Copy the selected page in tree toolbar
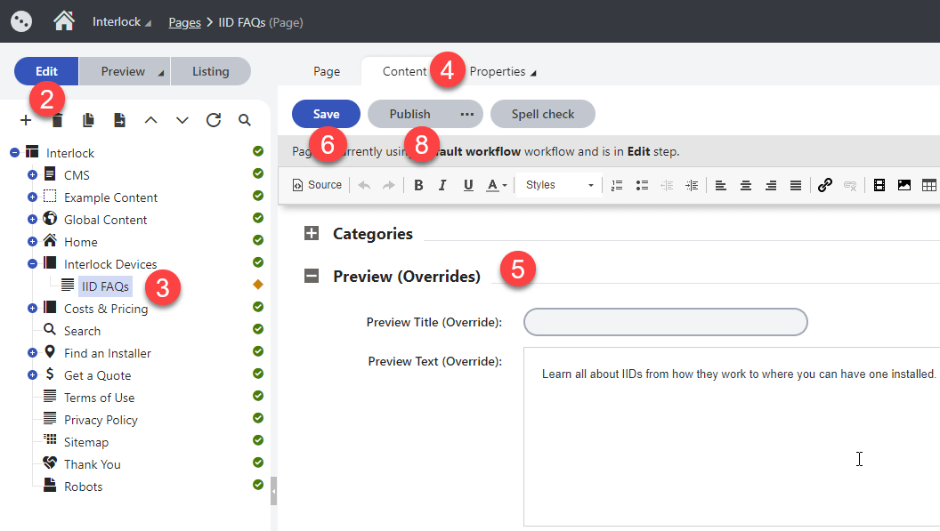 pos(88,120)
